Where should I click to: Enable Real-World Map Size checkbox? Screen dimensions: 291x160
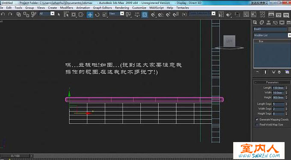(x=257, y=125)
